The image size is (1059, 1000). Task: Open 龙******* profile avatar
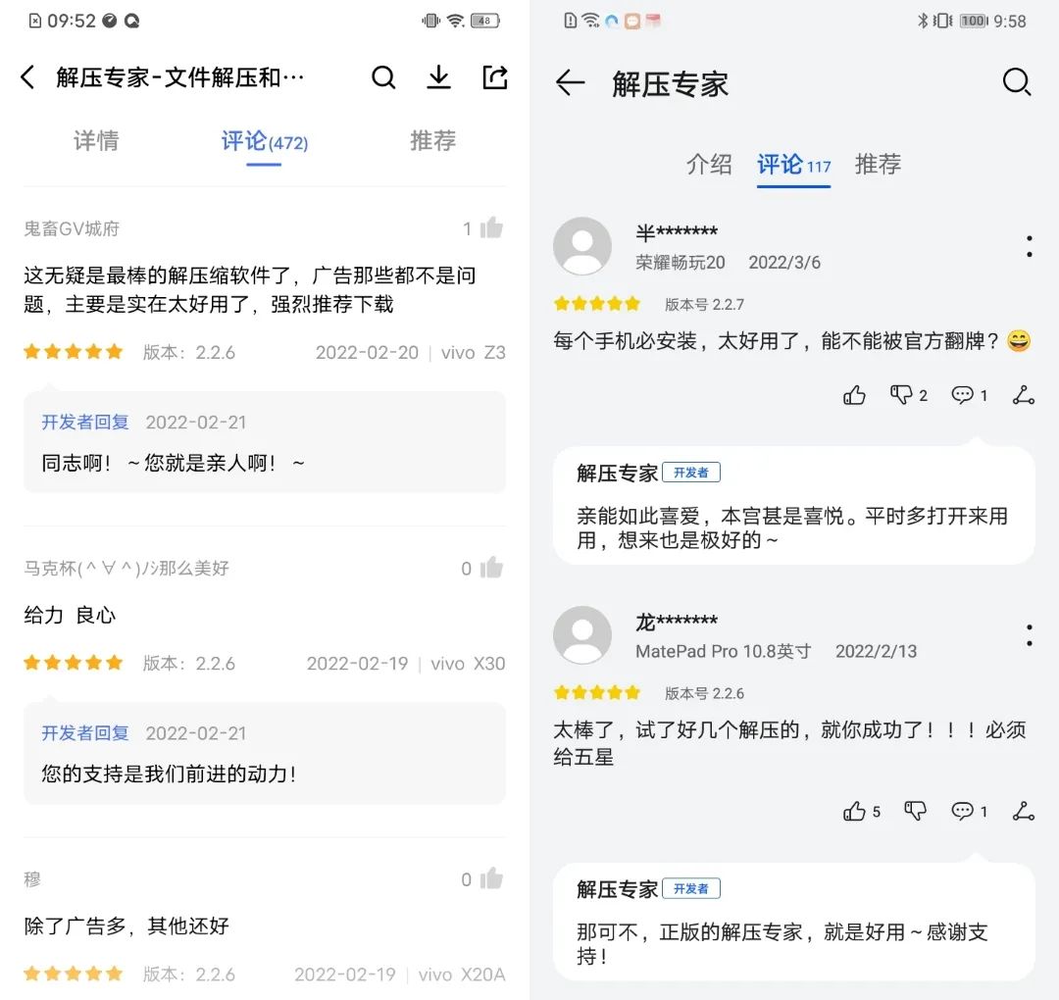point(583,635)
